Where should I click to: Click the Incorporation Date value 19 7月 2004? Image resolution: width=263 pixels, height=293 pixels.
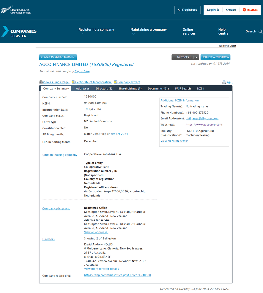coord(92,109)
